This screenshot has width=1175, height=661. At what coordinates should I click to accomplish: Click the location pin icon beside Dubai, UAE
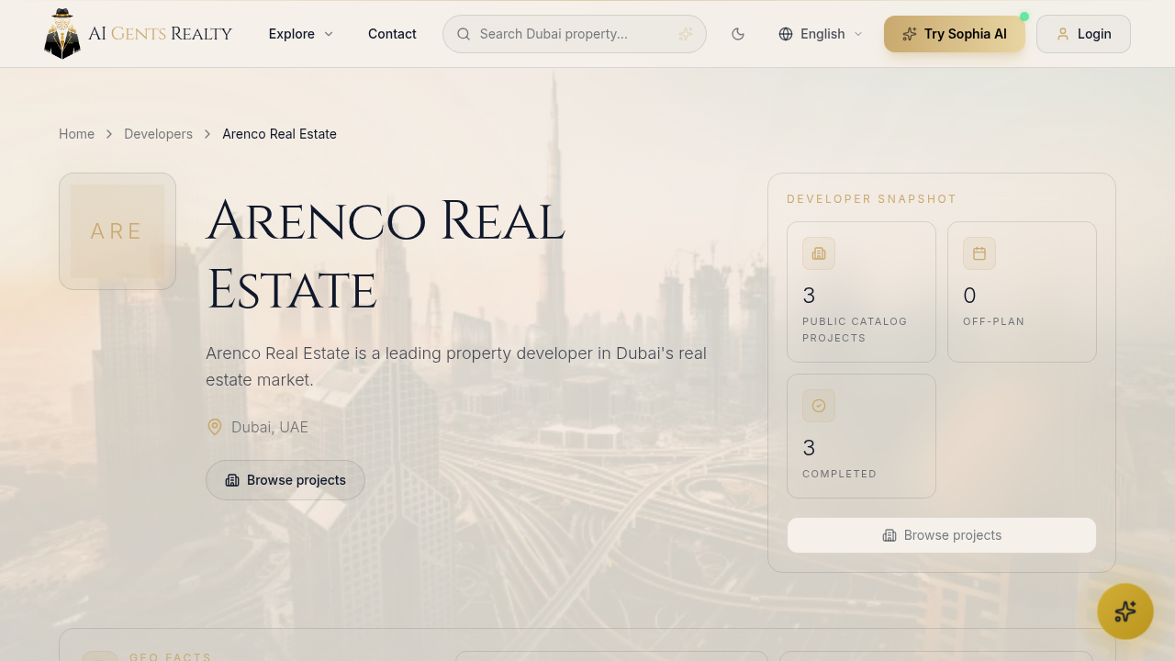click(215, 427)
